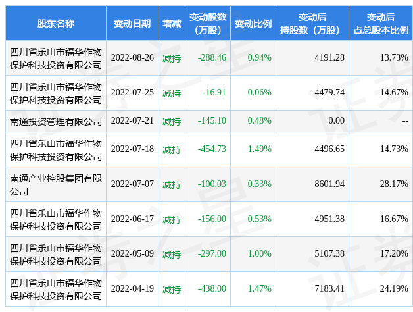Click the 5107.38 holdings value
The width and height of the screenshot is (413, 312).
(x=329, y=253)
